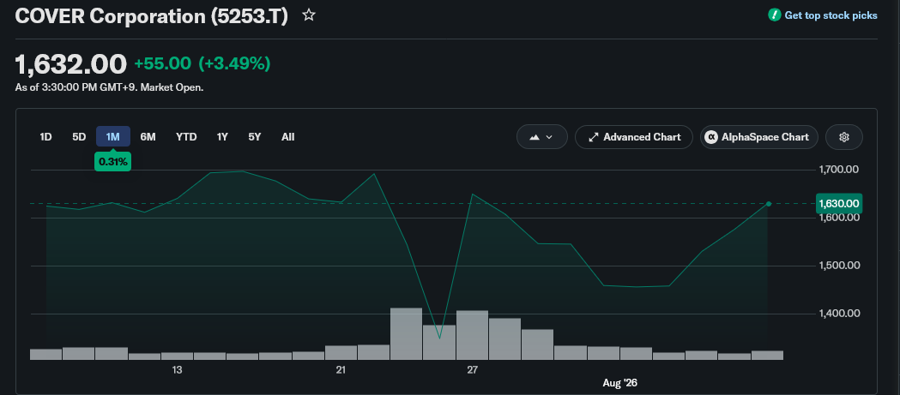Select the 1M time range
900x395 pixels.
pyautogui.click(x=113, y=137)
